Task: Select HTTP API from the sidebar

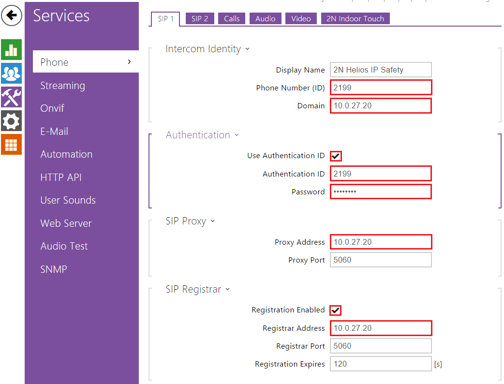Action: point(61,177)
